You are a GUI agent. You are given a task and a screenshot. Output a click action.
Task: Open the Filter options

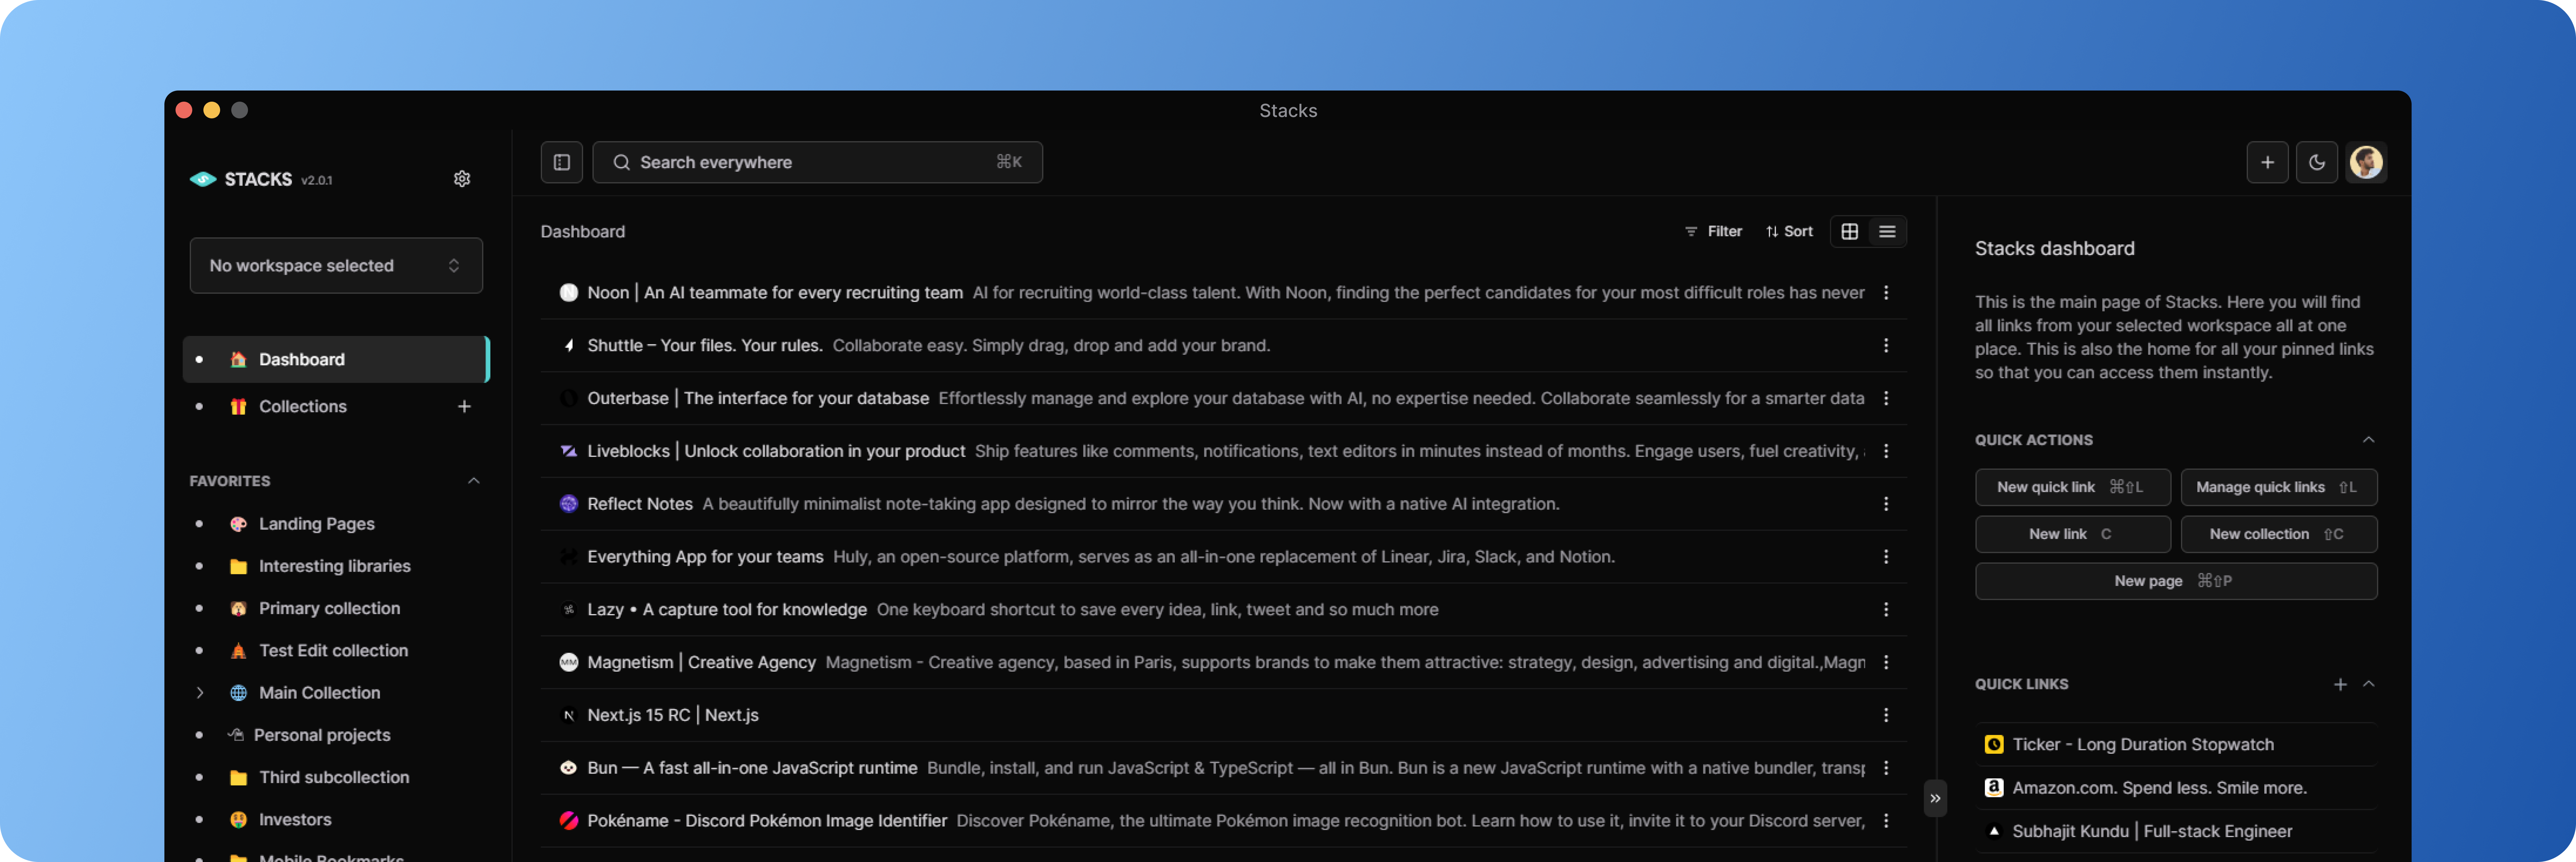[x=1713, y=231]
